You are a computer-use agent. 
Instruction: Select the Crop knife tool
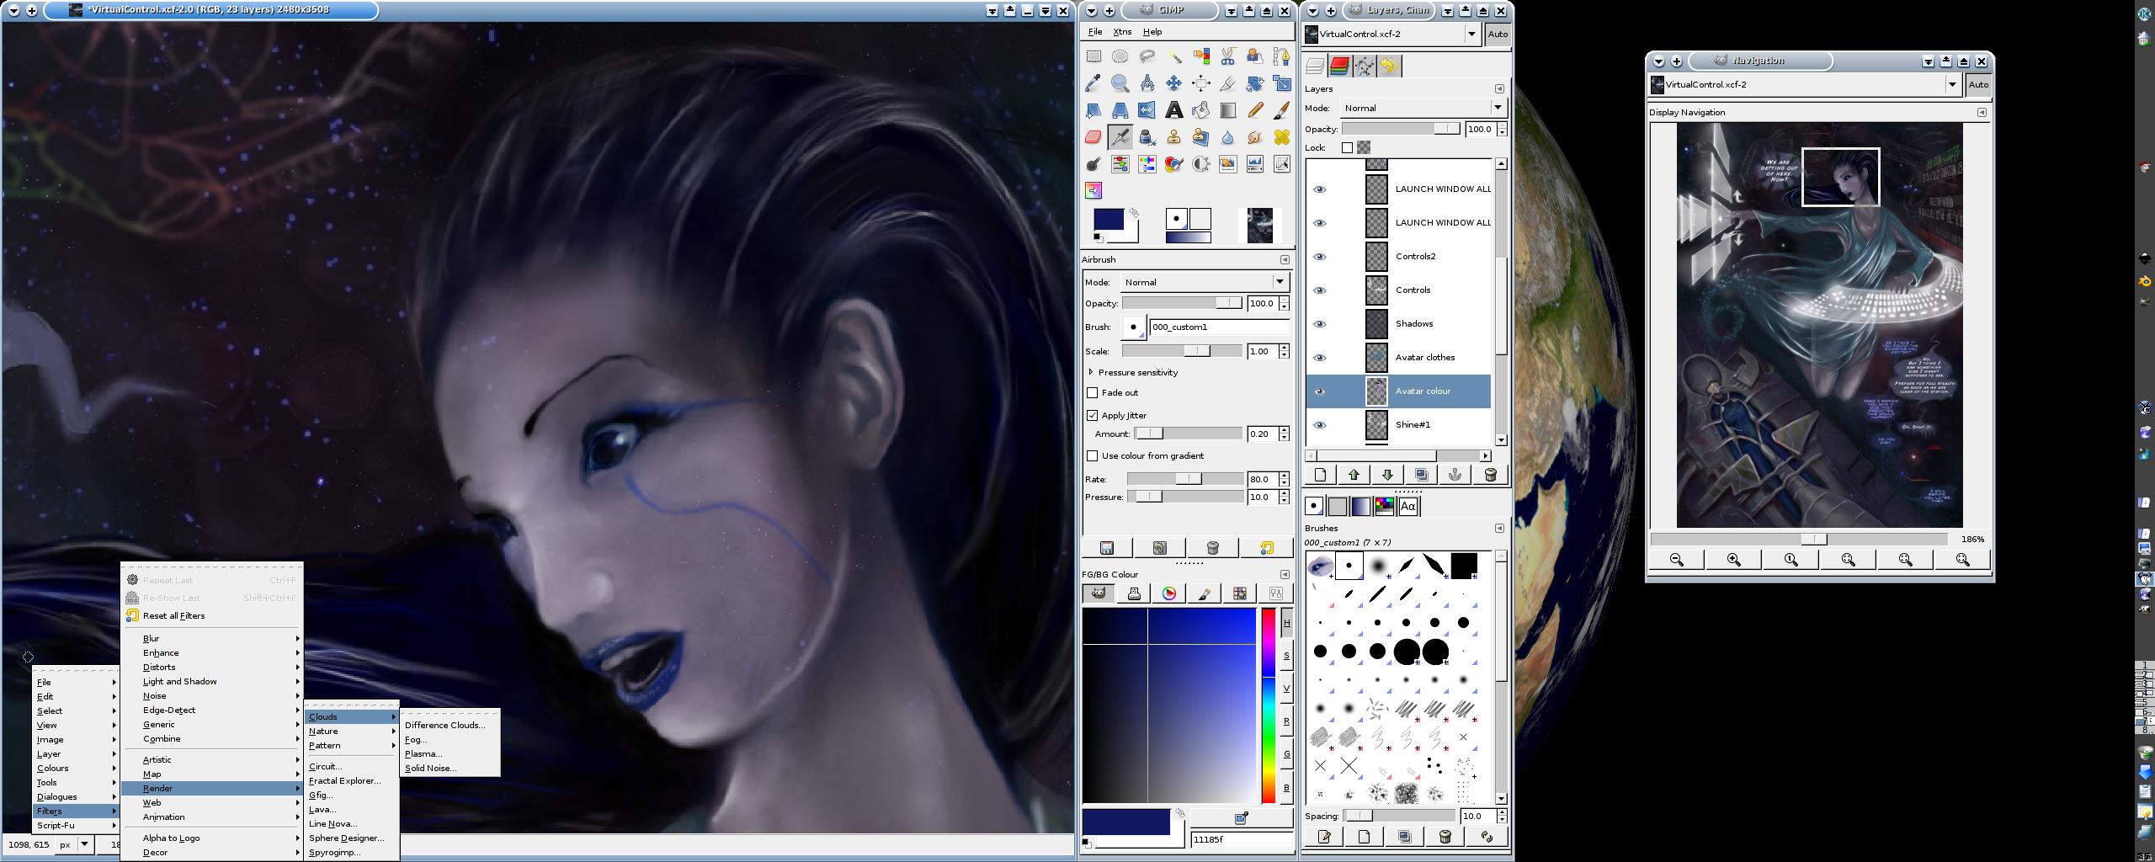[x=1227, y=83]
